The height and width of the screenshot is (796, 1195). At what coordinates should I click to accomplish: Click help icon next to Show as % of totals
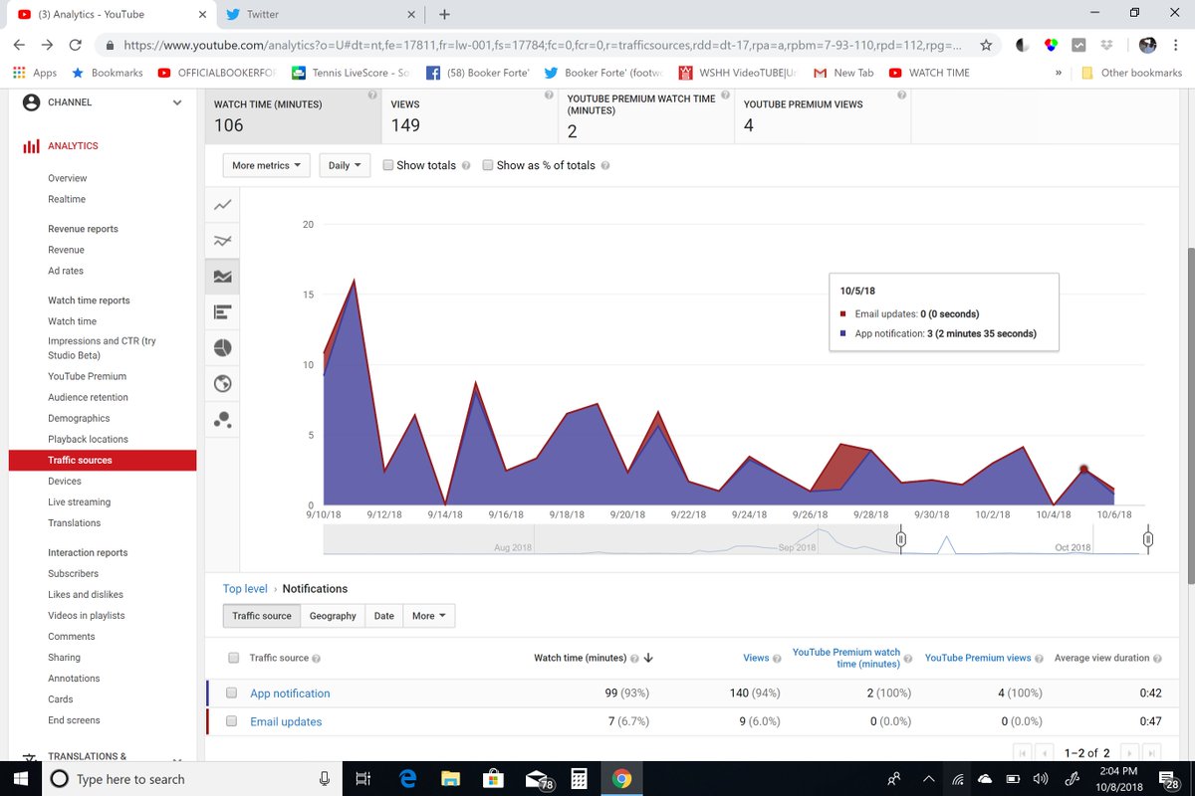coord(605,166)
